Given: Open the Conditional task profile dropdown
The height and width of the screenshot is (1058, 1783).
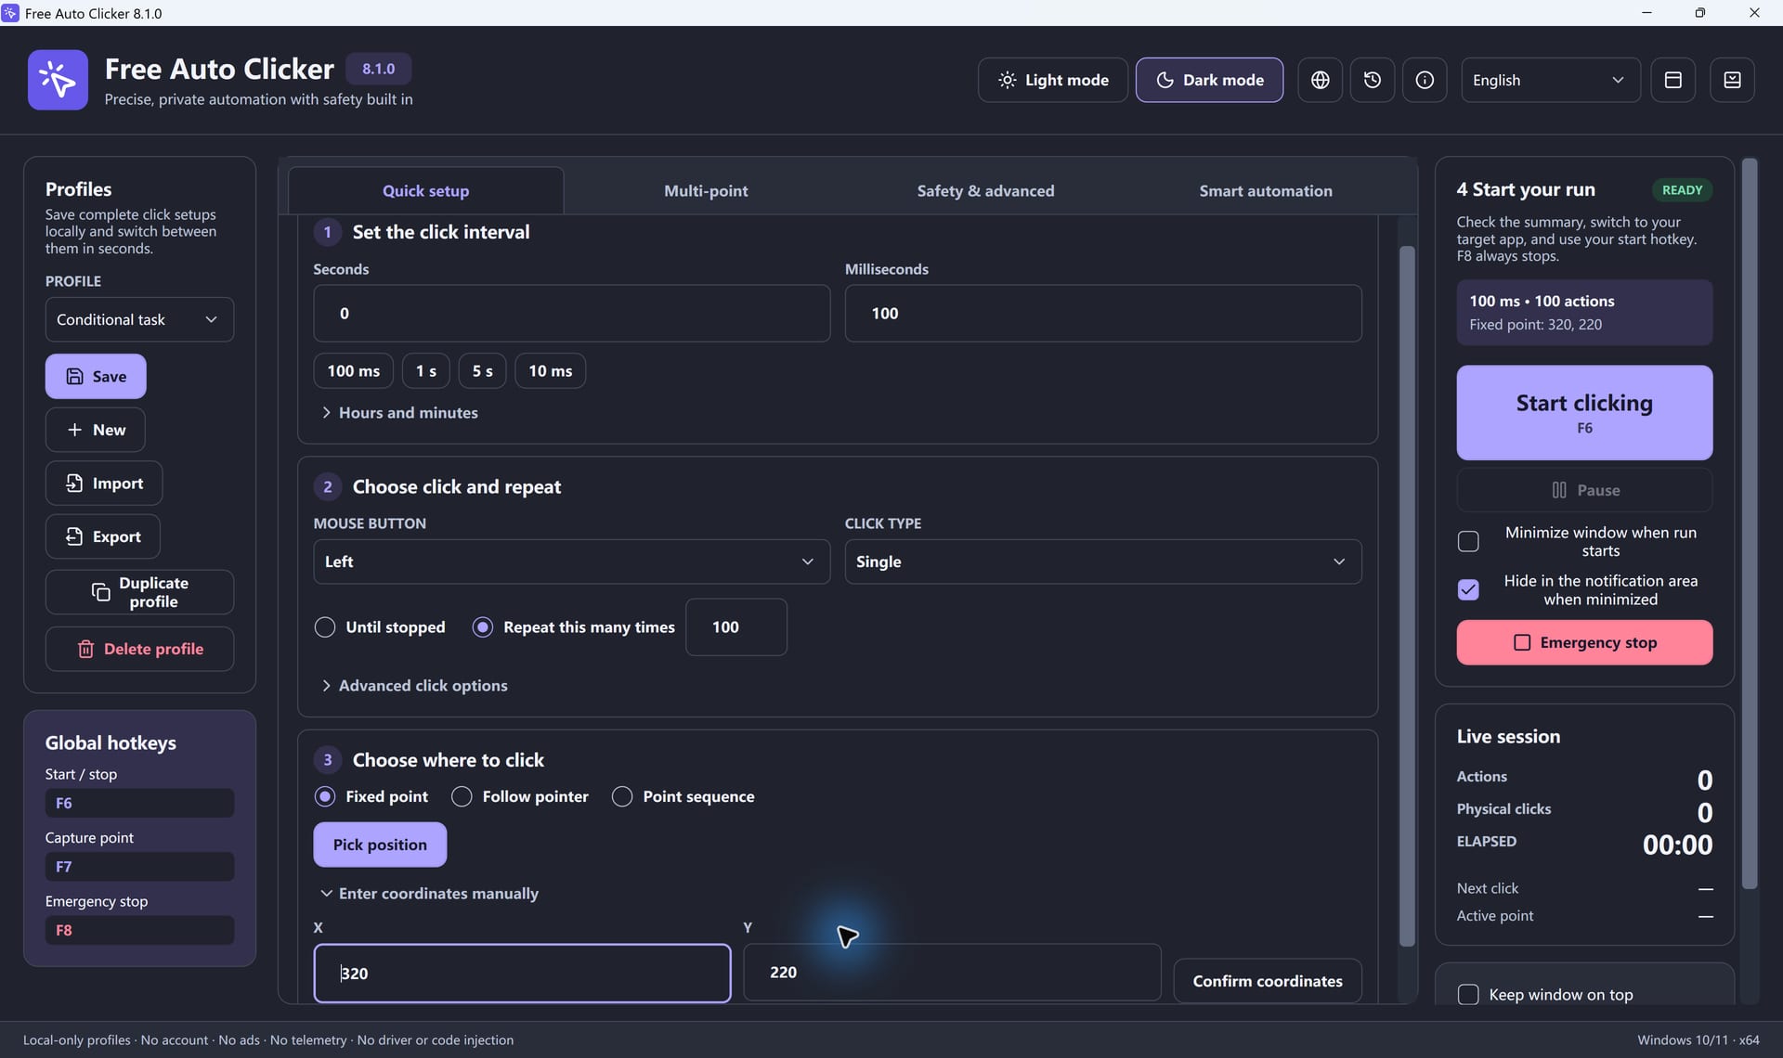Looking at the screenshot, I should click(x=139, y=319).
